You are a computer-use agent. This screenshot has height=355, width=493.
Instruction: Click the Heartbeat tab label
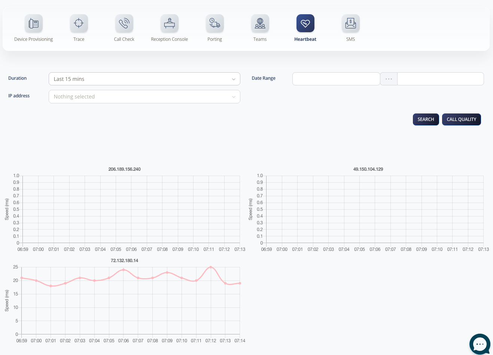pos(305,39)
